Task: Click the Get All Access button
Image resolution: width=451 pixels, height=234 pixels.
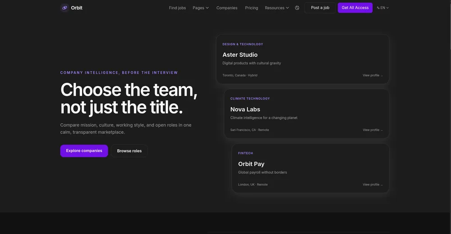Action: click(355, 8)
